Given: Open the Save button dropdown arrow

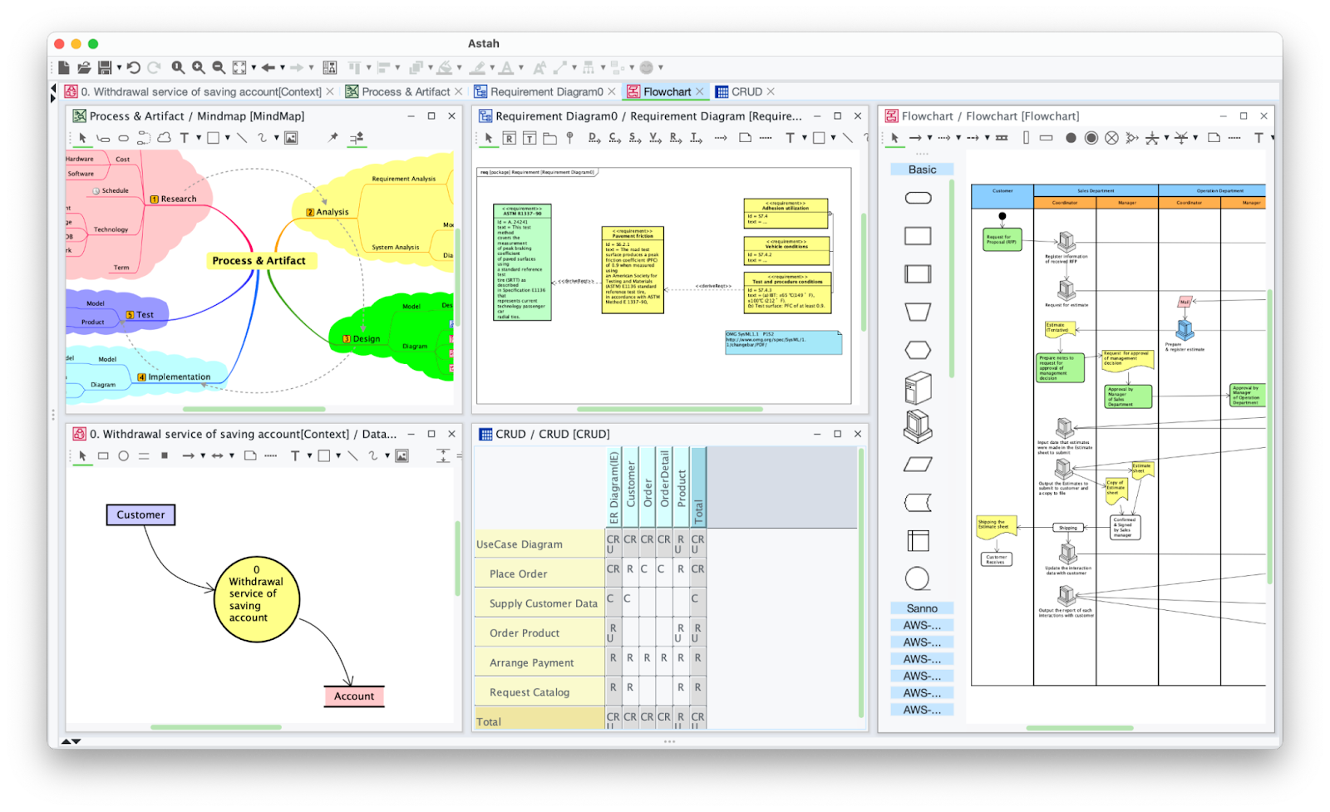Looking at the screenshot, I should 119,67.
